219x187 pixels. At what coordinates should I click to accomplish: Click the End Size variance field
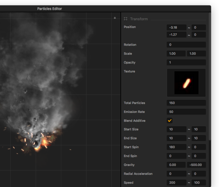click(x=199, y=138)
